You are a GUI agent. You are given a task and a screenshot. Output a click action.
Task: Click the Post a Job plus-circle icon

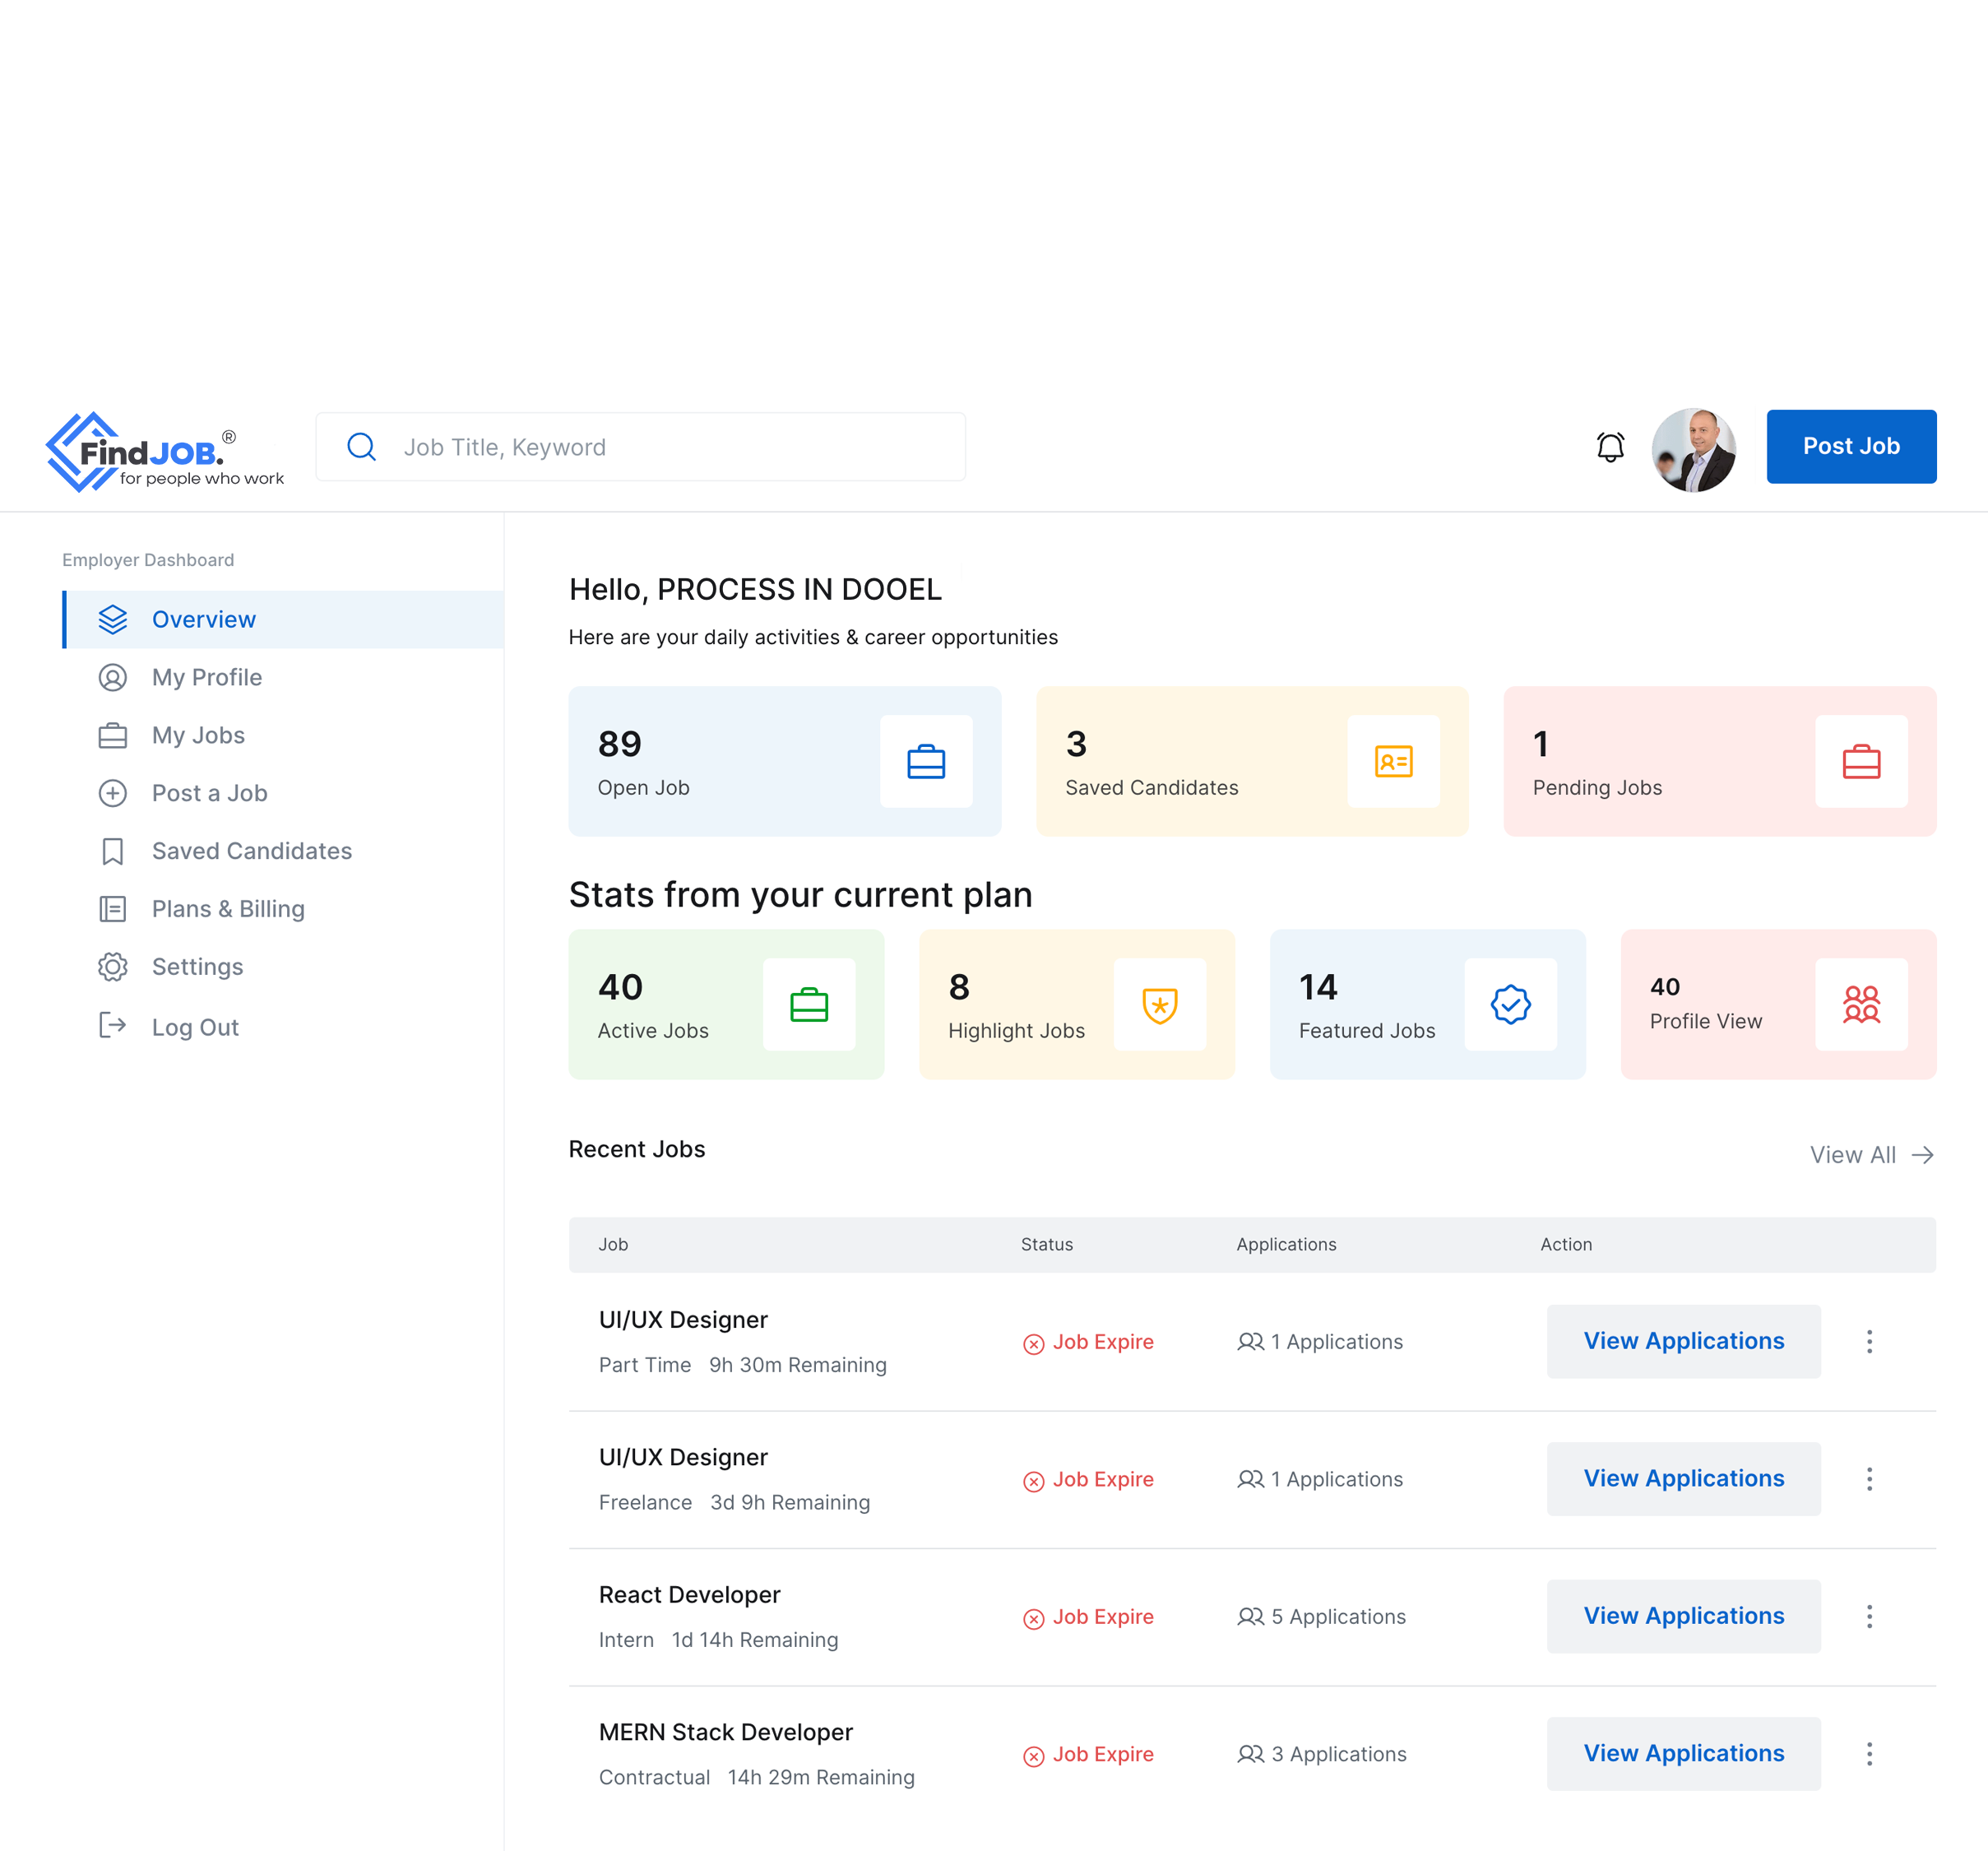click(113, 793)
